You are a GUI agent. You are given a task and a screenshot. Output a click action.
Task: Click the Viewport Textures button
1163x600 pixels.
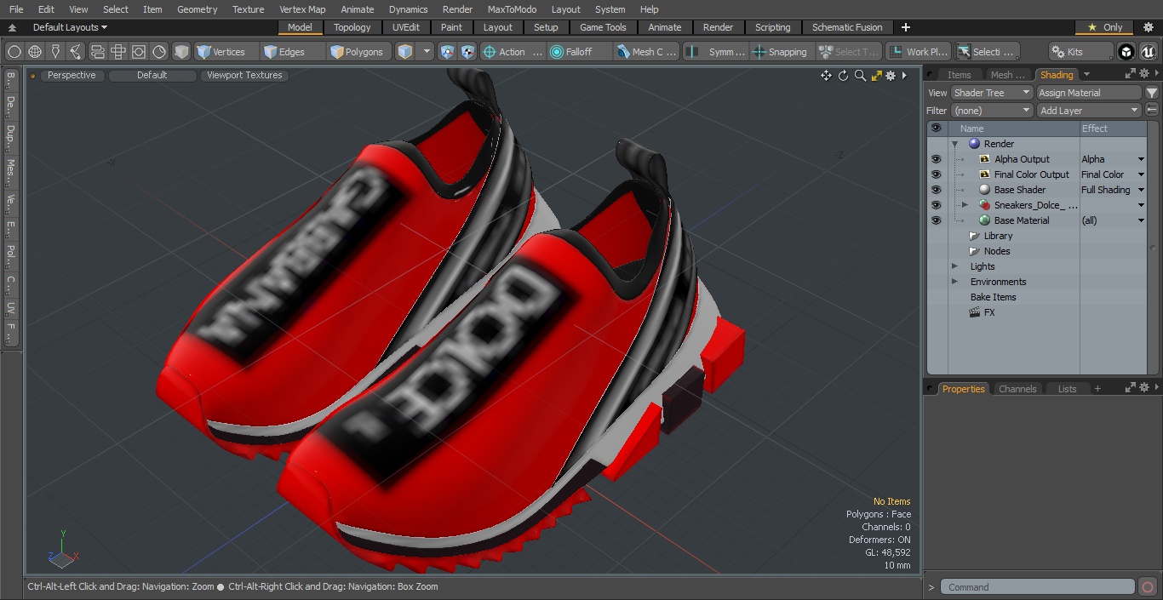244,76
